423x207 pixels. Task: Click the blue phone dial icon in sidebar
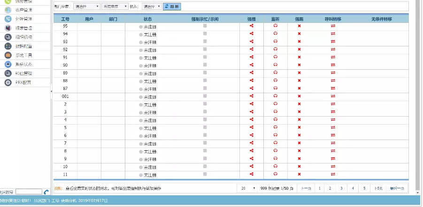(x=46, y=192)
